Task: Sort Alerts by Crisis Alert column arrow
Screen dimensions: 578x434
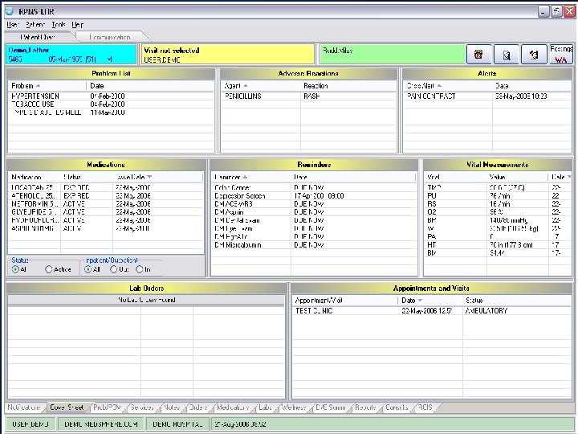Action: [439, 86]
